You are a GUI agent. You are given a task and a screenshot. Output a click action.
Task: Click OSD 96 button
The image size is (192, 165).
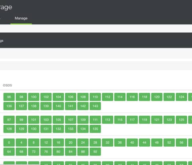pyautogui.click(x=9, y=97)
